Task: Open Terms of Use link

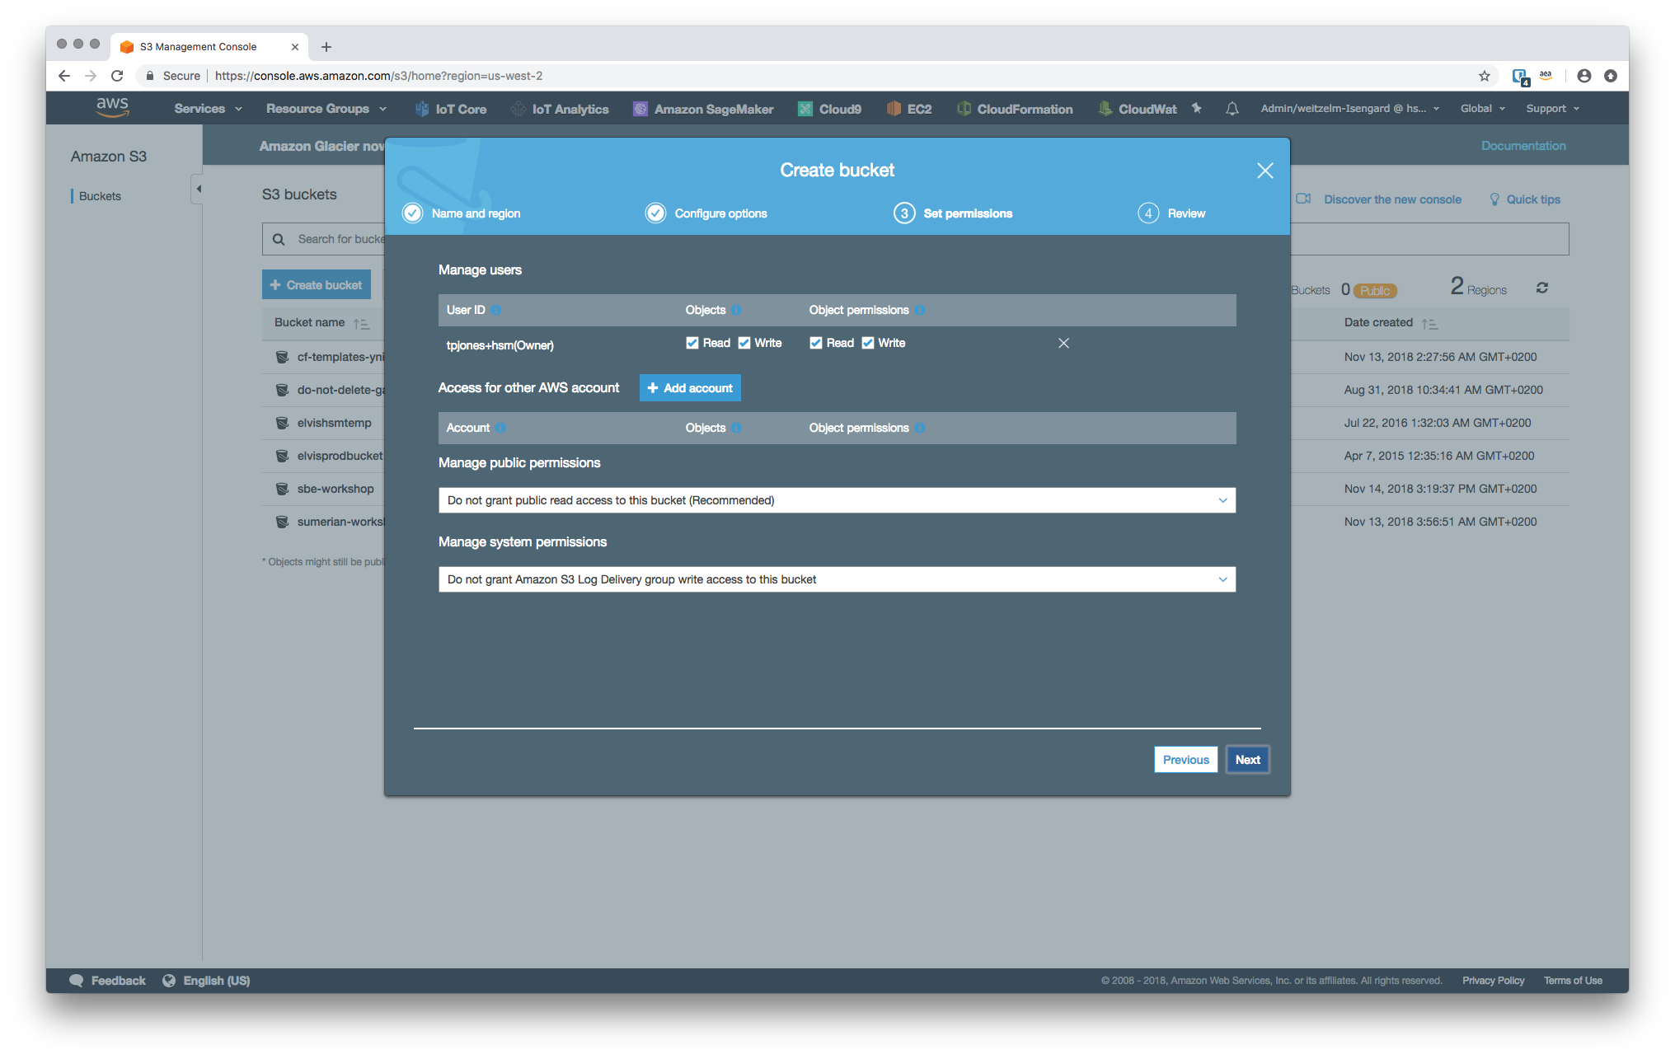Action: 1573,981
